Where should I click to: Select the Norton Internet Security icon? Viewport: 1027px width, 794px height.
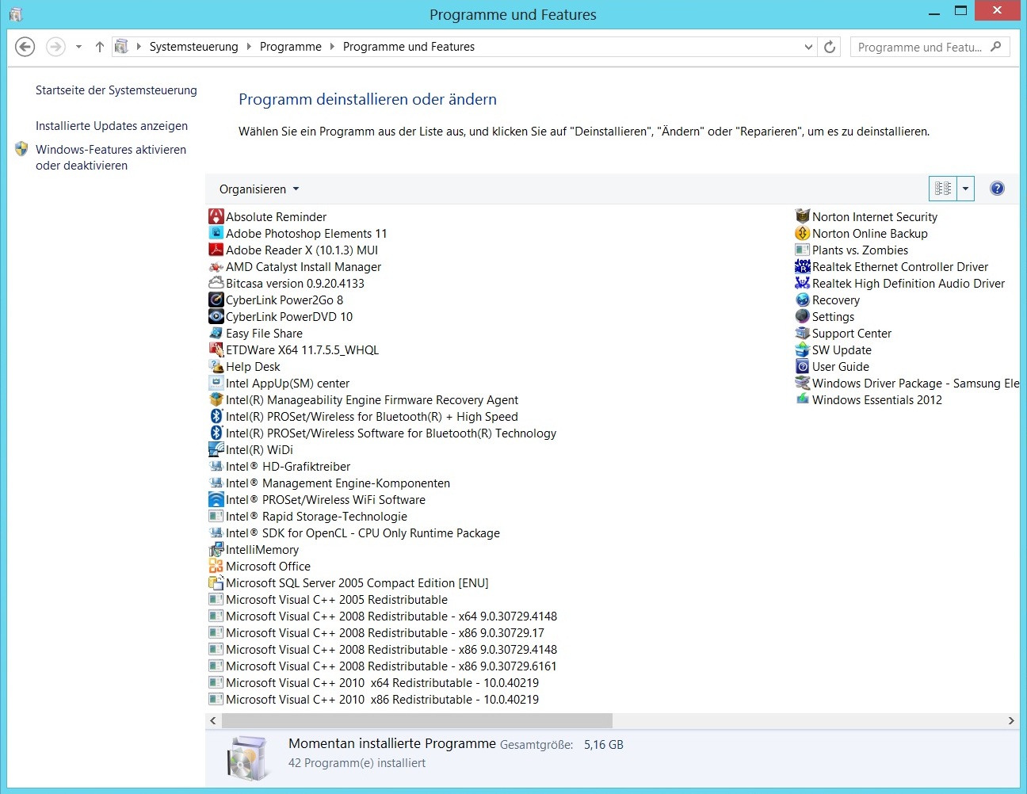pos(803,216)
